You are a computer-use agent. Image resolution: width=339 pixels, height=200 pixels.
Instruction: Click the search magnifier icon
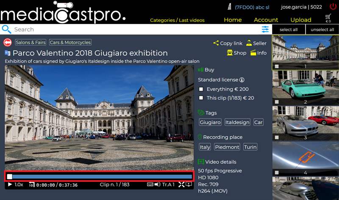tap(6, 29)
